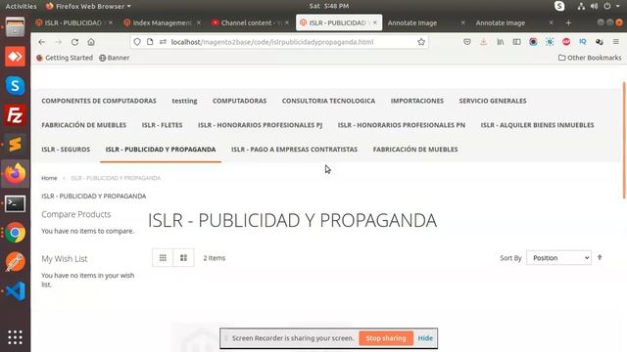Image resolution: width=627 pixels, height=352 pixels.
Task: Open ISLR - ALQUILER BIENES INMUEBLES
Action: coord(537,125)
